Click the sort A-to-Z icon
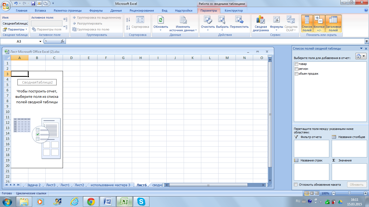Viewport: 369px width, 207px height. coord(128,20)
